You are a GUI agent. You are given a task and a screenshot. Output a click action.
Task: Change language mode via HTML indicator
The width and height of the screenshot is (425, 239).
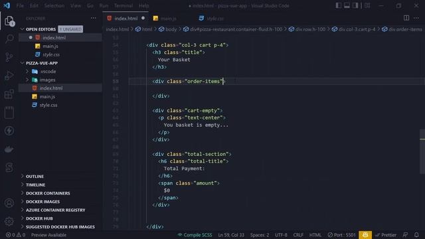pos(315,235)
